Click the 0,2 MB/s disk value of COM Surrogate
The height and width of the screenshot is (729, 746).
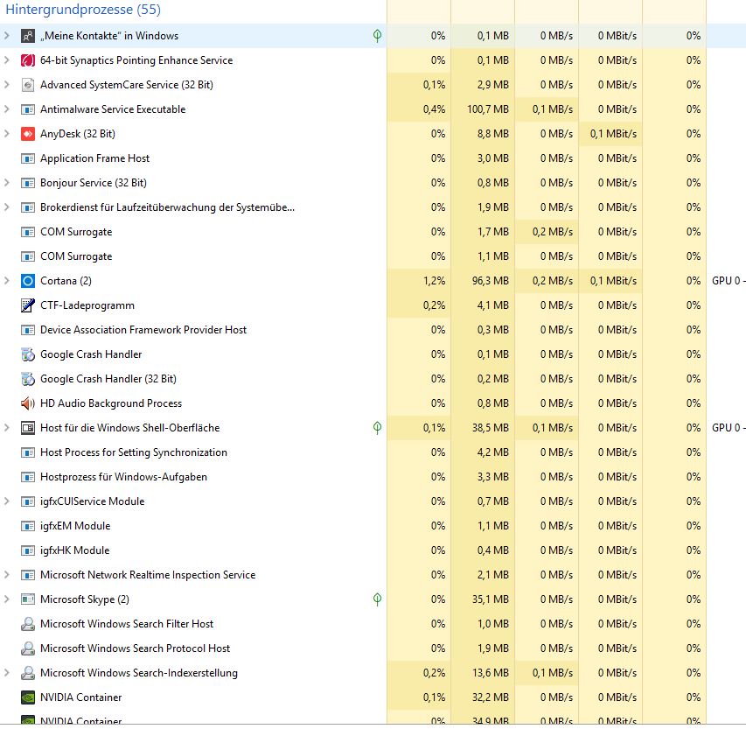(x=553, y=232)
